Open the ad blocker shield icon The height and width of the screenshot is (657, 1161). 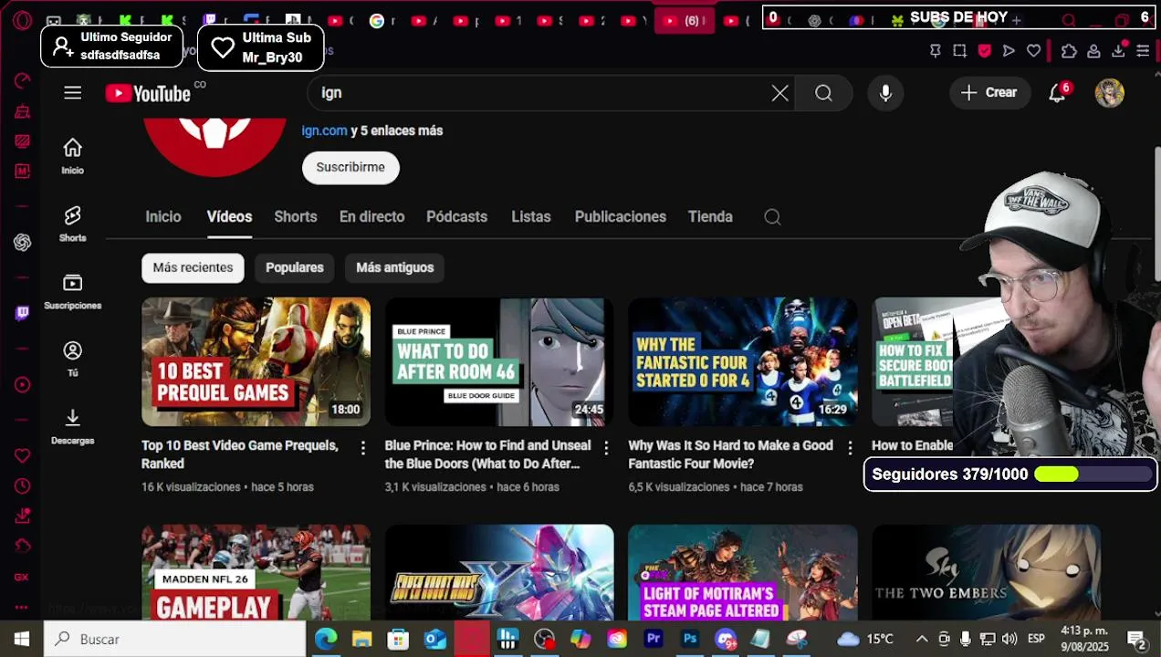tap(984, 51)
